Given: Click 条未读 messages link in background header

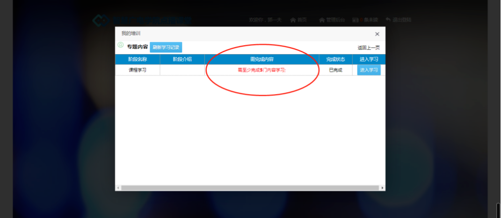Looking at the screenshot, I should [370, 20].
